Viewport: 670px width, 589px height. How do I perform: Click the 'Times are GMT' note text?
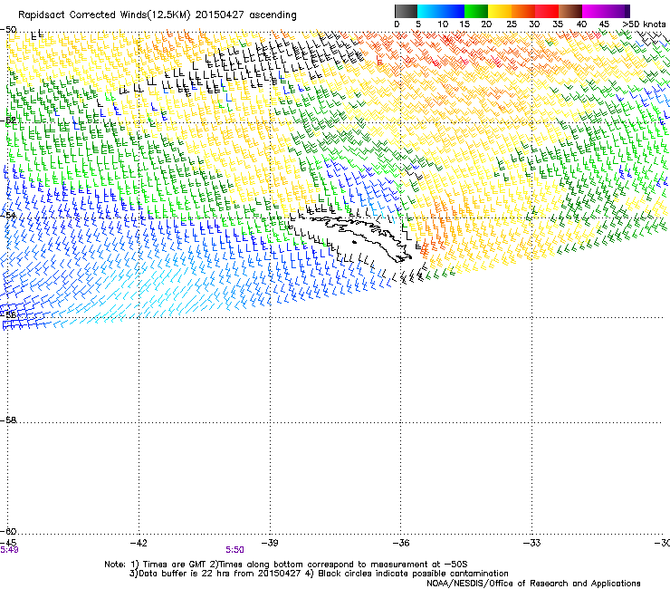click(x=175, y=565)
